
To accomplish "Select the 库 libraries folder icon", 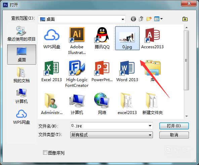I will (153, 68).
